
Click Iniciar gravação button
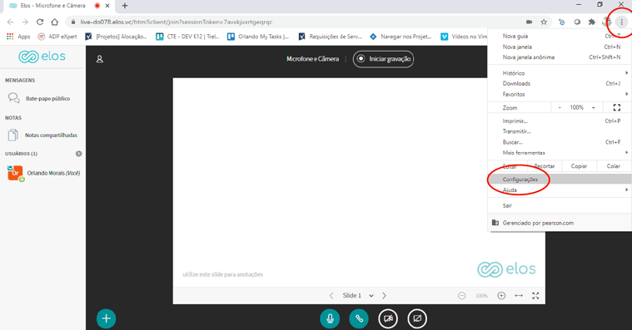[x=383, y=59]
